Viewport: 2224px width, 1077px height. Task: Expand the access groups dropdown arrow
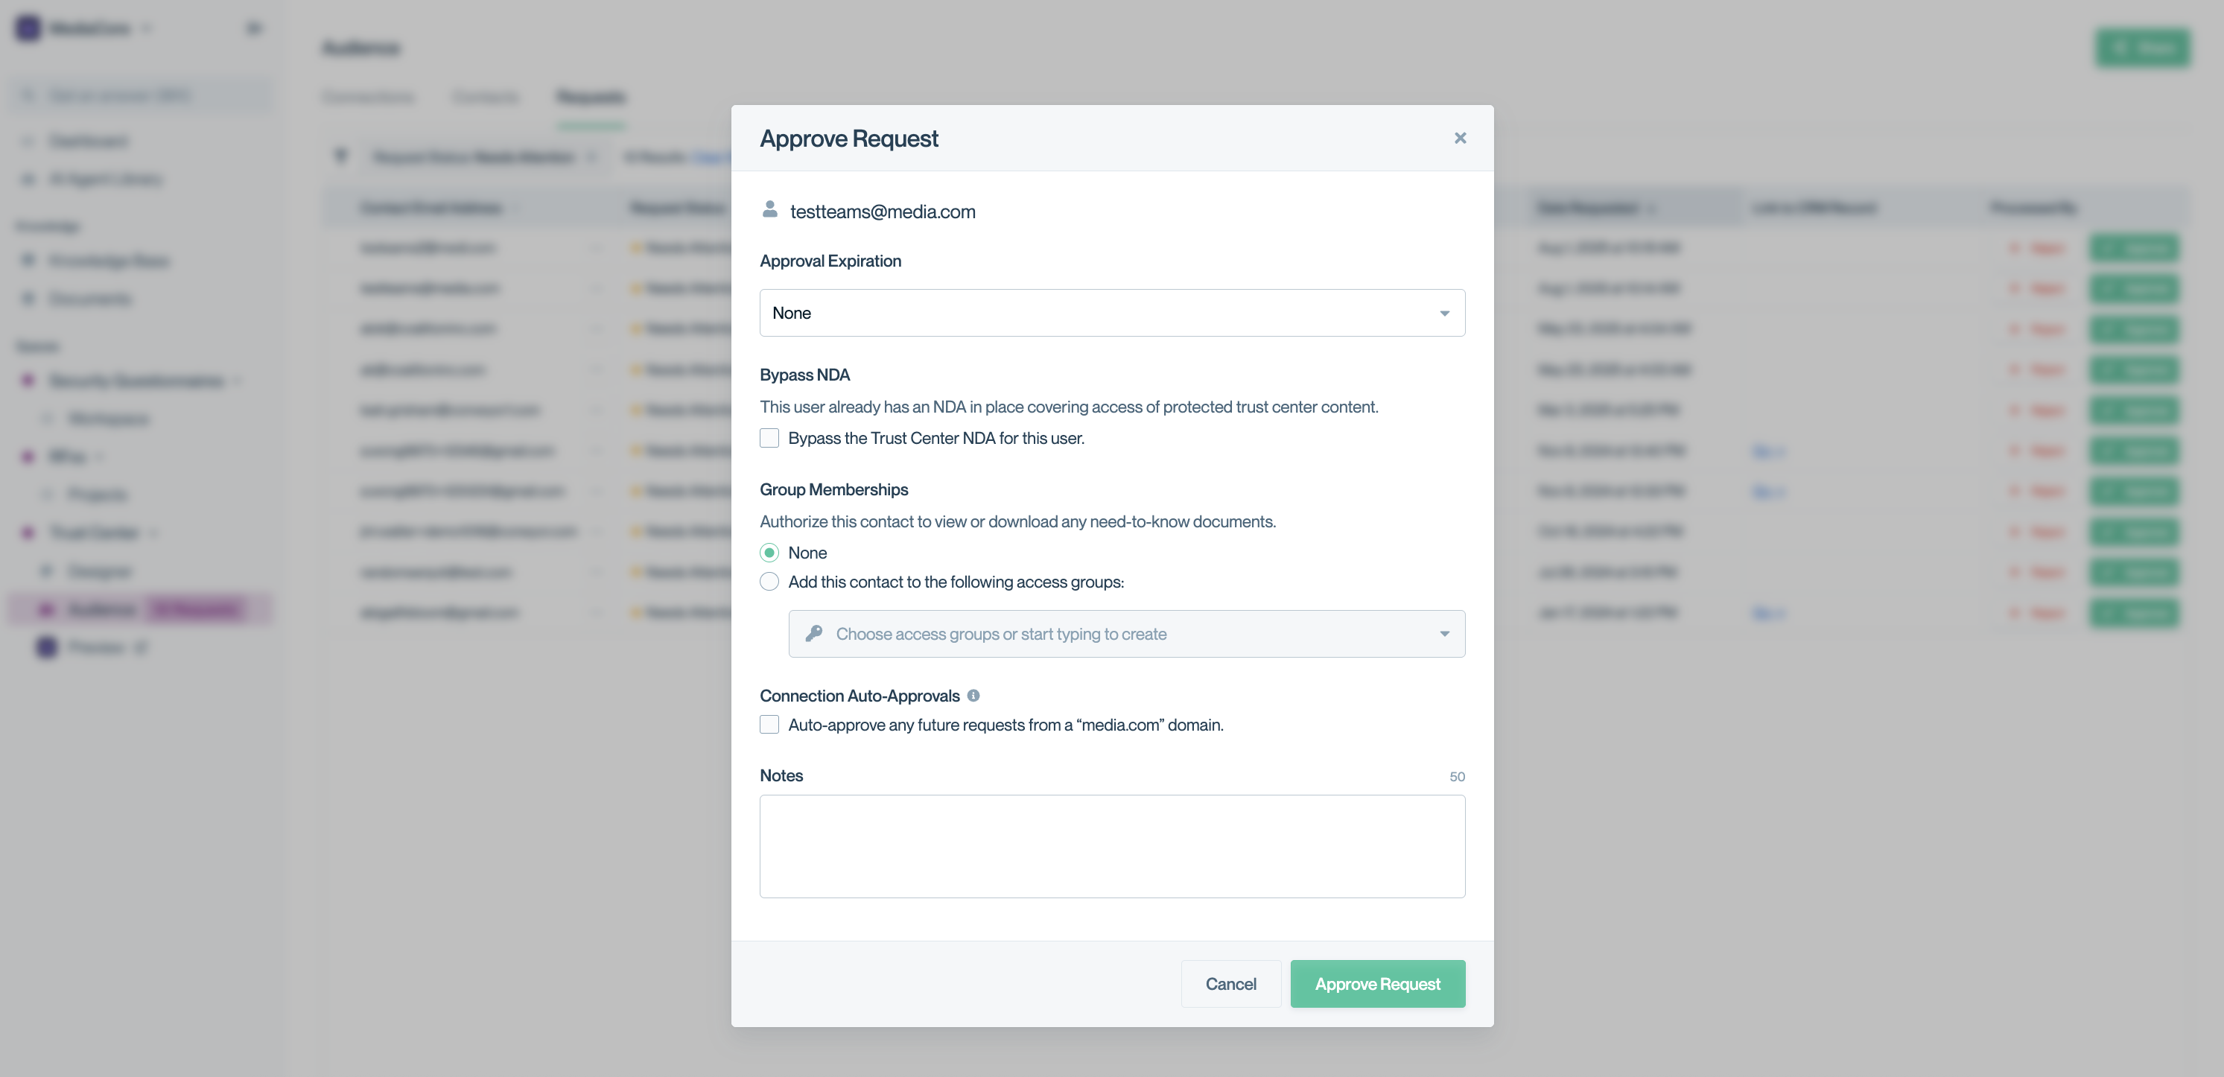[x=1444, y=634]
